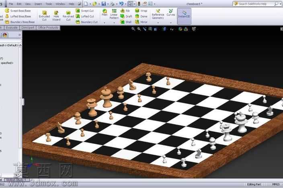Select the Swept Cut tool
This screenshot has width=283, height=188.
[x=85, y=11]
